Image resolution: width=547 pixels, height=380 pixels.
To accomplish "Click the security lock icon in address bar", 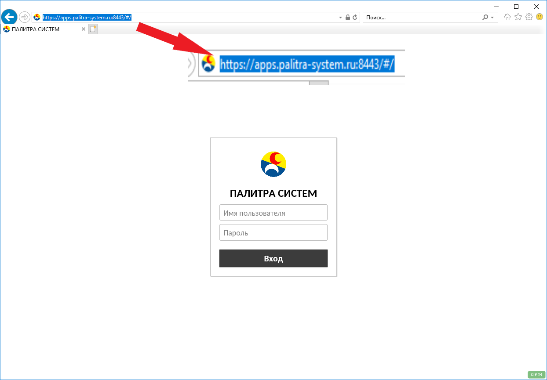I will coord(347,18).
